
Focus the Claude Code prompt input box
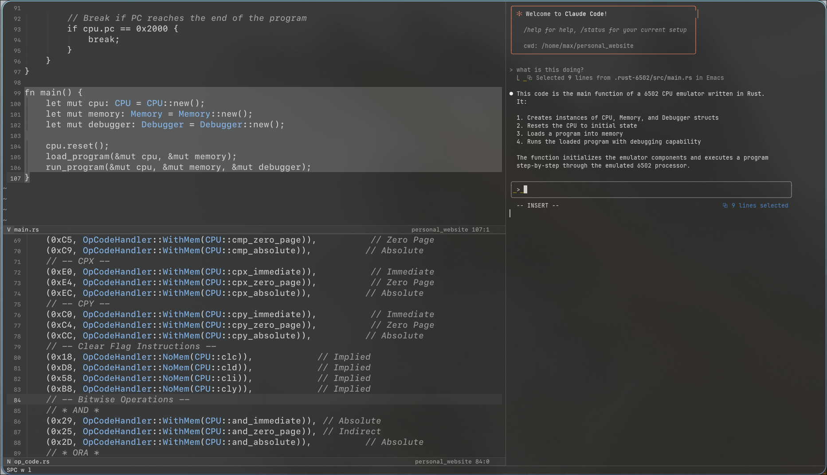click(x=651, y=189)
